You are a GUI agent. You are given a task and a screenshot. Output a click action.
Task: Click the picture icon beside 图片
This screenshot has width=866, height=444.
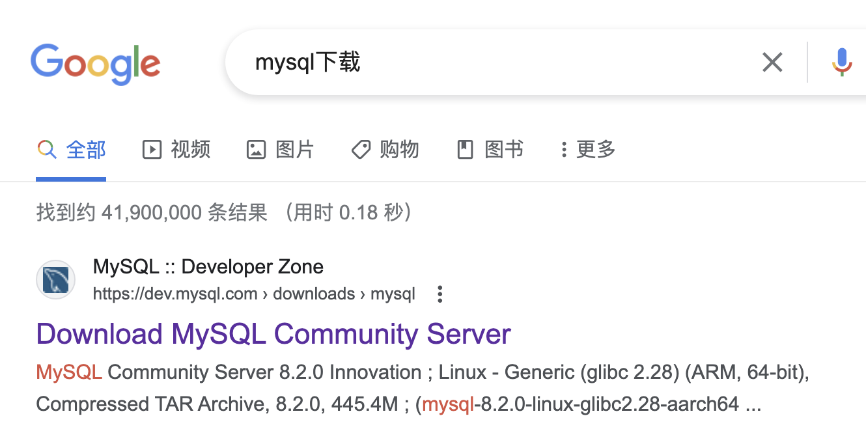pyautogui.click(x=256, y=150)
